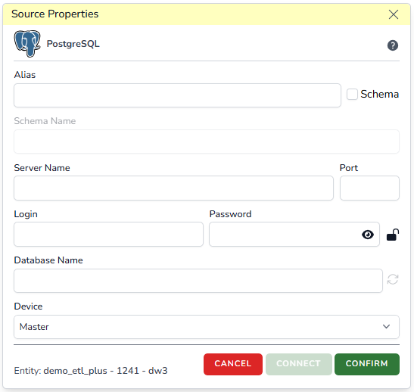Screen dimensions: 414x392
Task: Close the Source Properties dialog
Action: (x=393, y=14)
